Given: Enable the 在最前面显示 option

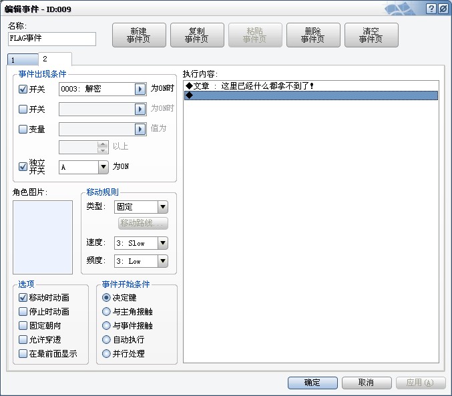Looking at the screenshot, I should [x=23, y=354].
